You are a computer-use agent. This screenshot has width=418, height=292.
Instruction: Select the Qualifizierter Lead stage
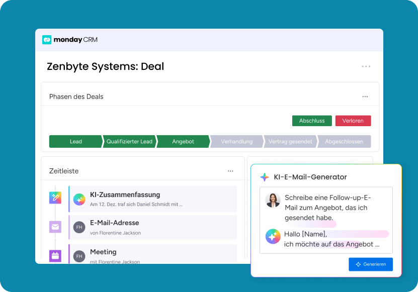(x=129, y=141)
